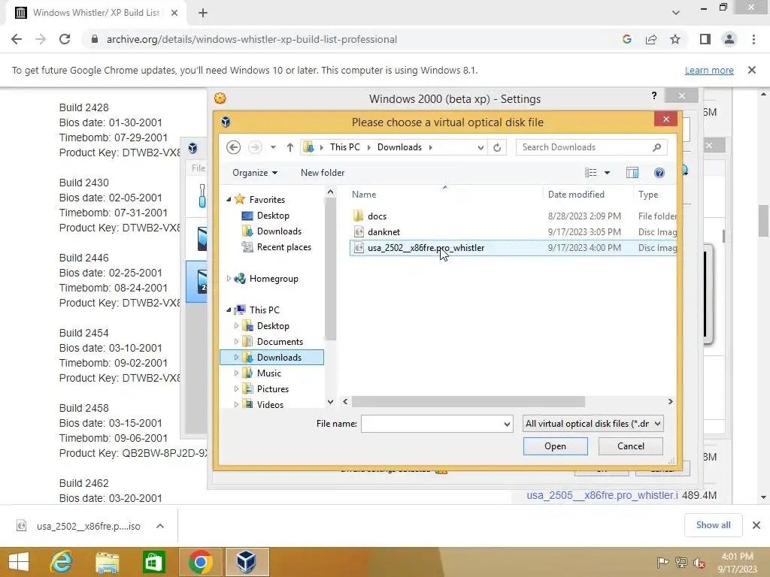Viewport: 770px width, 577px height.
Task: Open the Windows Store taskbar icon
Action: pos(153,562)
